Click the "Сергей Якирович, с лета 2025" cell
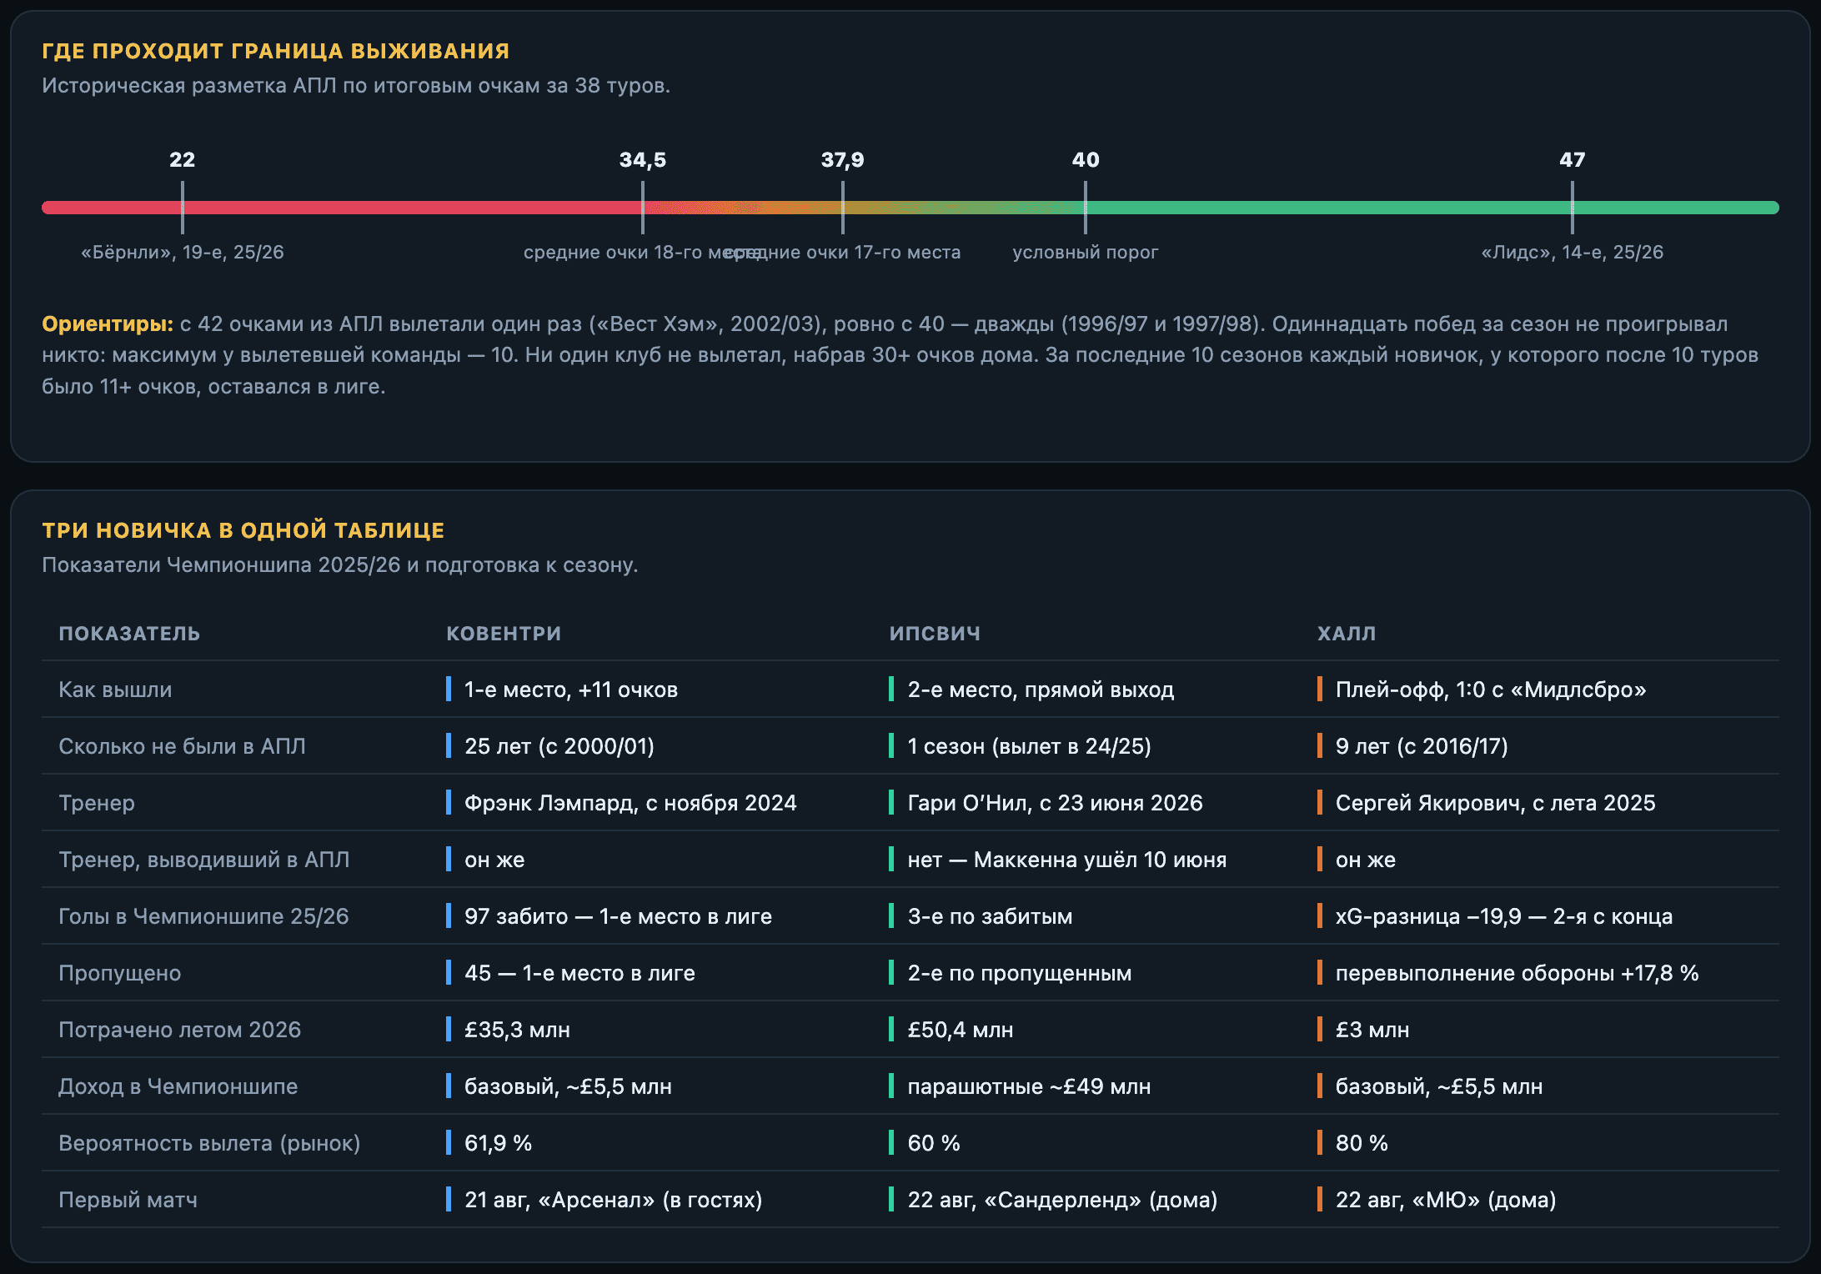Viewport: 1821px width, 1274px height. click(x=1496, y=803)
